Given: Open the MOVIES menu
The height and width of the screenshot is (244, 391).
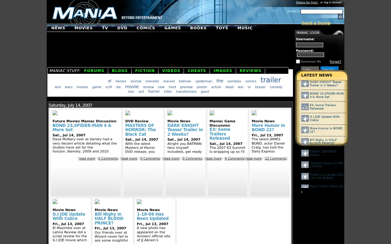Looking at the screenshot, I should [x=83, y=28].
